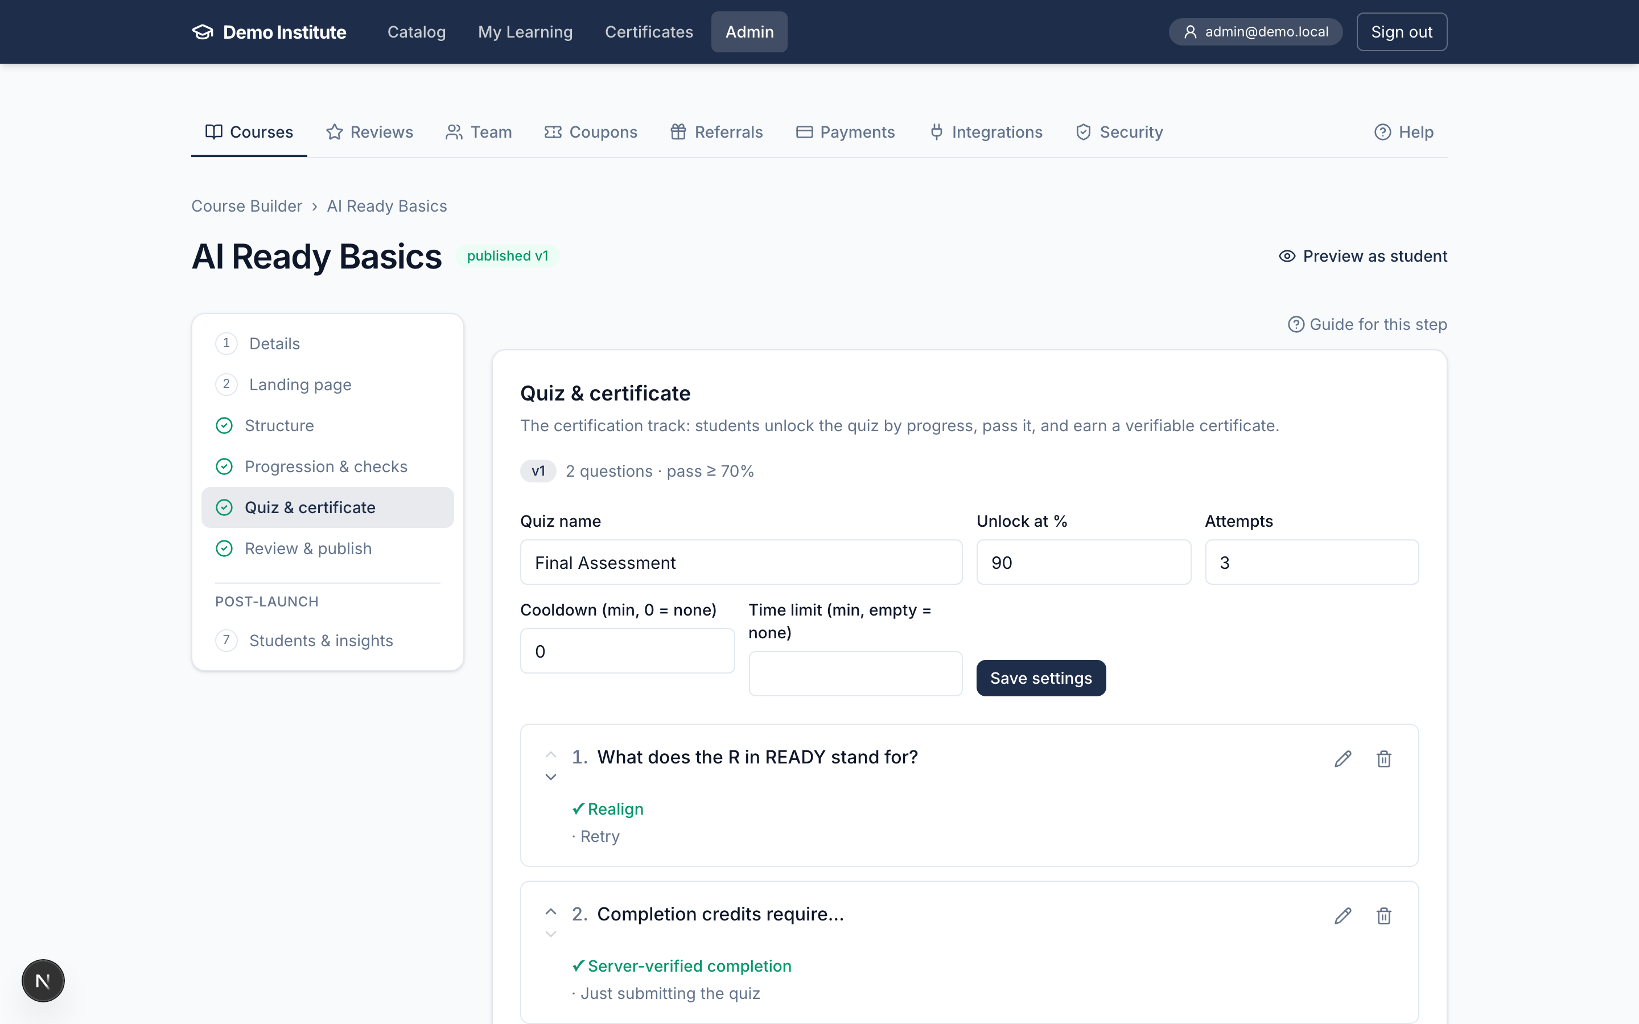This screenshot has width=1639, height=1024.
Task: Click the Cooldown minutes field
Action: [627, 651]
